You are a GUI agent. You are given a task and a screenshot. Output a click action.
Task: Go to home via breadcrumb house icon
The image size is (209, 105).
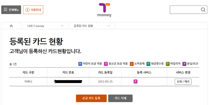click(x=11, y=26)
